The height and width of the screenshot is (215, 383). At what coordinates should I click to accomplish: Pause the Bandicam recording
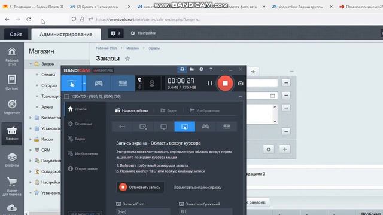point(210,84)
